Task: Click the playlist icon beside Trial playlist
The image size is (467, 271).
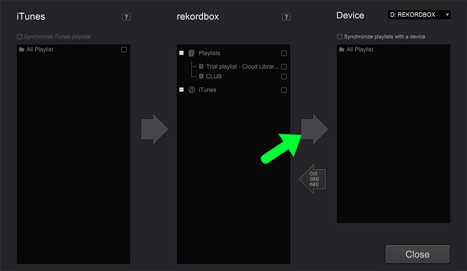Action: click(x=201, y=66)
